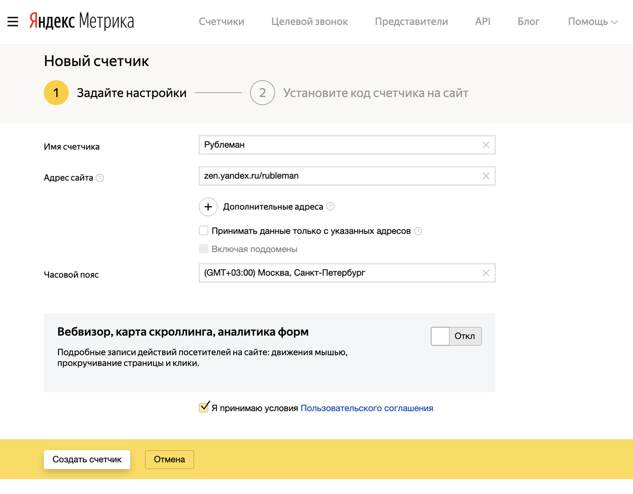The width and height of the screenshot is (633, 494).
Task: Open Целевой звонок menu item
Action: 310,22
